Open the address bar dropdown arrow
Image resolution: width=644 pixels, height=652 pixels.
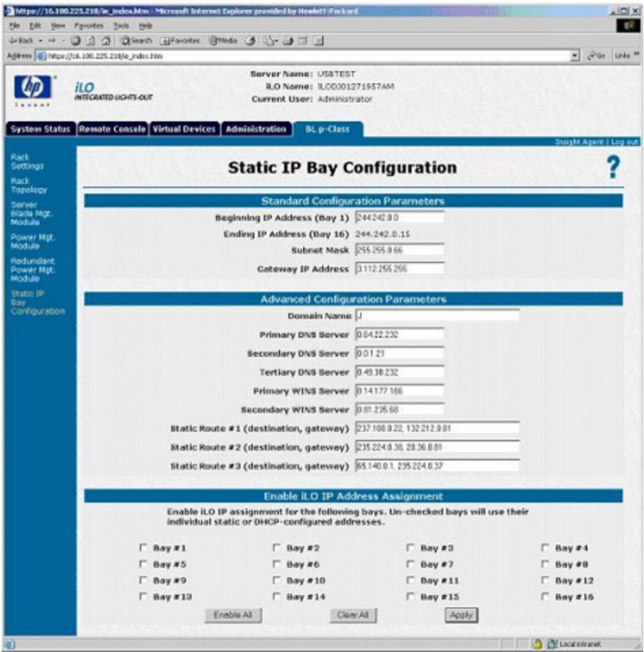pos(575,56)
